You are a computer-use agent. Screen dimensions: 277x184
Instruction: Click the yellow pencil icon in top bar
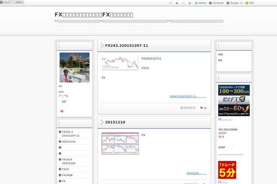click(170, 3)
